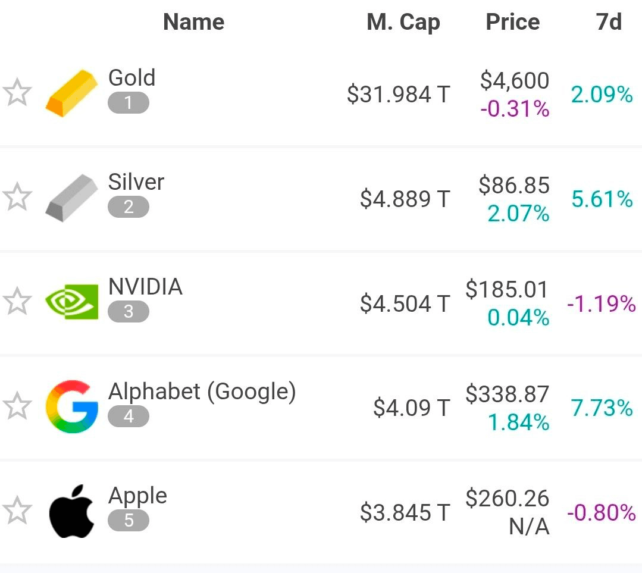Open the Gold asset name link
This screenshot has width=642, height=573.
(x=131, y=78)
